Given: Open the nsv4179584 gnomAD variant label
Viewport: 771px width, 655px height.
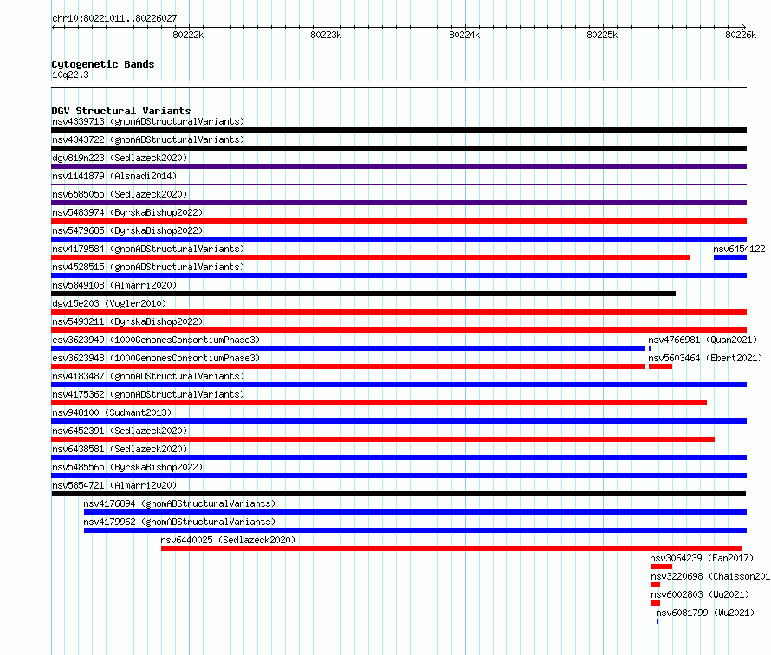Looking at the screenshot, I should 148,249.
